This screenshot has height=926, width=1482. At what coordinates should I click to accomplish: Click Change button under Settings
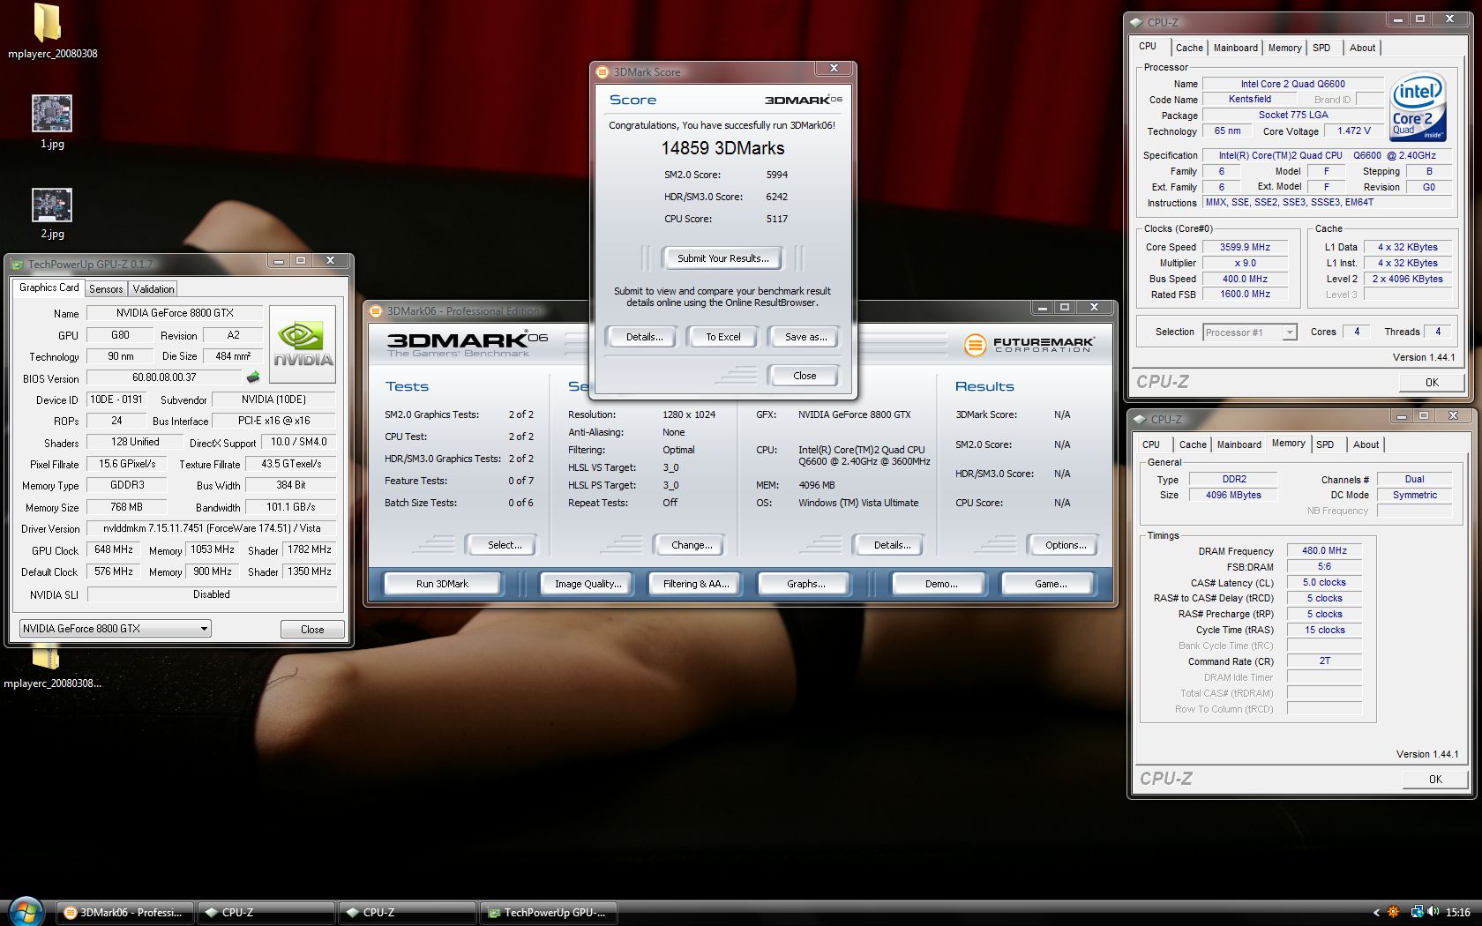691,545
